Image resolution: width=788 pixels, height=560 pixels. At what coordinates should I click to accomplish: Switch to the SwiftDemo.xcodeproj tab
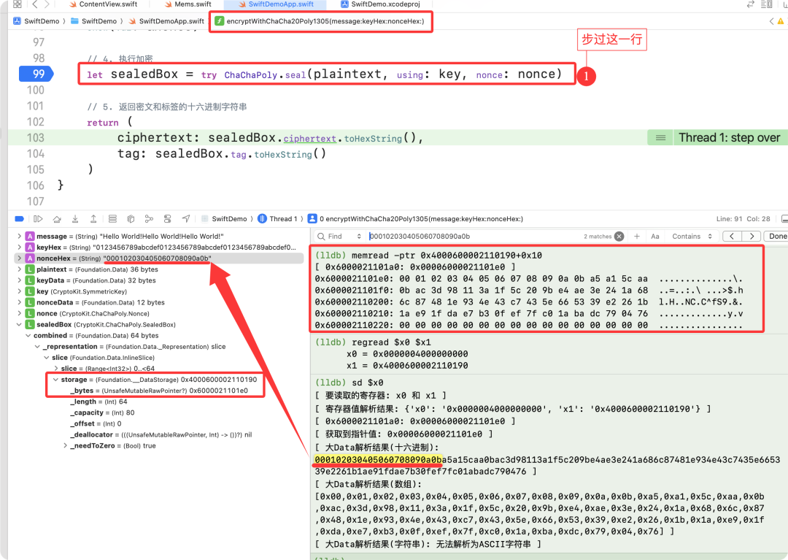point(382,4)
